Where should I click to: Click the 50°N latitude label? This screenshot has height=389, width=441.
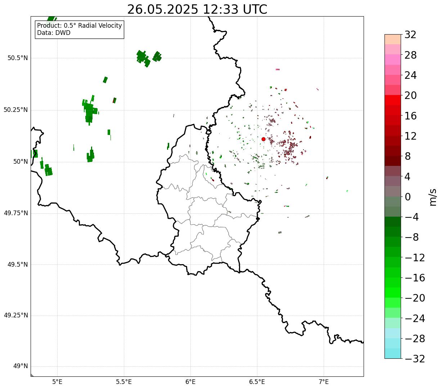coord(21,162)
